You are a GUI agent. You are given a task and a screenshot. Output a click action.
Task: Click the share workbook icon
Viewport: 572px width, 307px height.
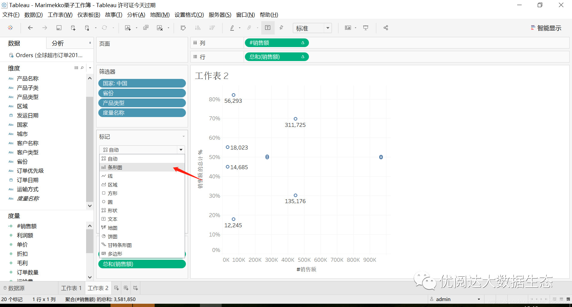coord(386,28)
